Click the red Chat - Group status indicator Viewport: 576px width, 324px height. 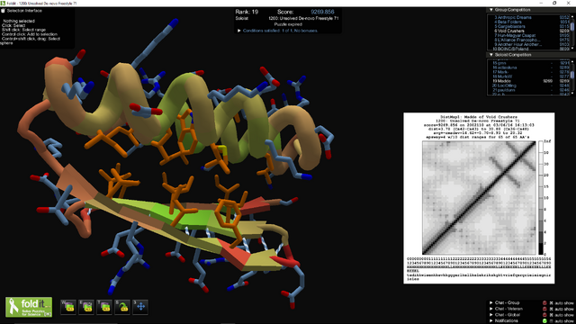tap(544, 302)
